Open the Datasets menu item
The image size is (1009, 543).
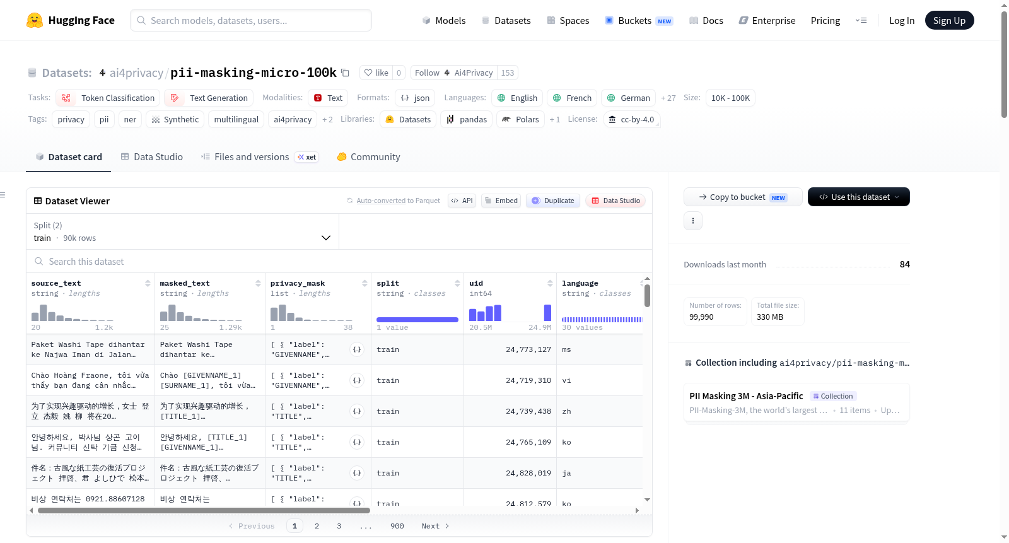506,20
